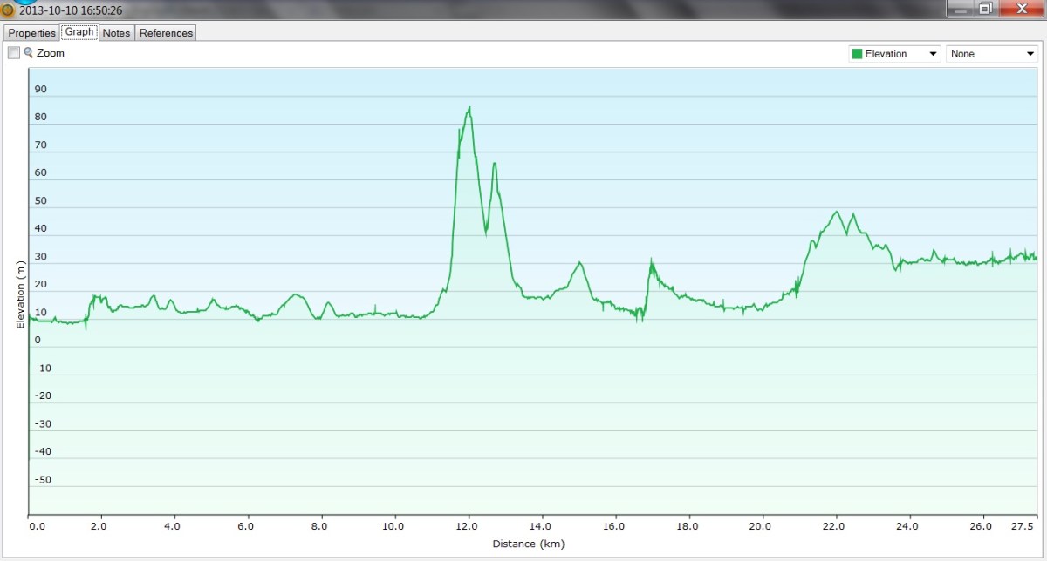
Task: Go to the References tab
Action: [x=166, y=33]
